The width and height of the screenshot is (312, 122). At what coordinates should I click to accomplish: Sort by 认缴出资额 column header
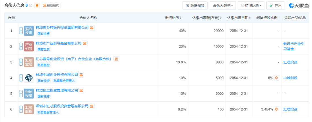(x=207, y=18)
